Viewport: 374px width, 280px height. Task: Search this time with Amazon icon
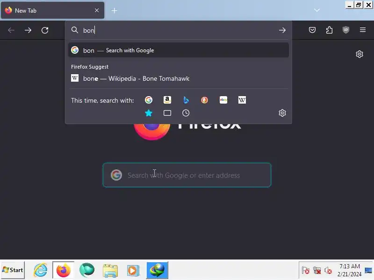167,100
